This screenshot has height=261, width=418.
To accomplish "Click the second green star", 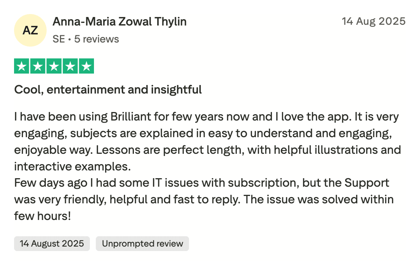I will (x=38, y=66).
